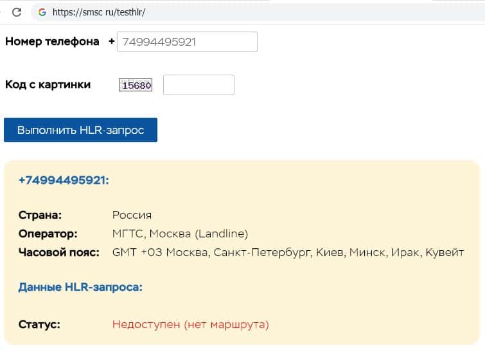The image size is (485, 357).
Task: Click the Россия country value
Action: click(x=132, y=215)
